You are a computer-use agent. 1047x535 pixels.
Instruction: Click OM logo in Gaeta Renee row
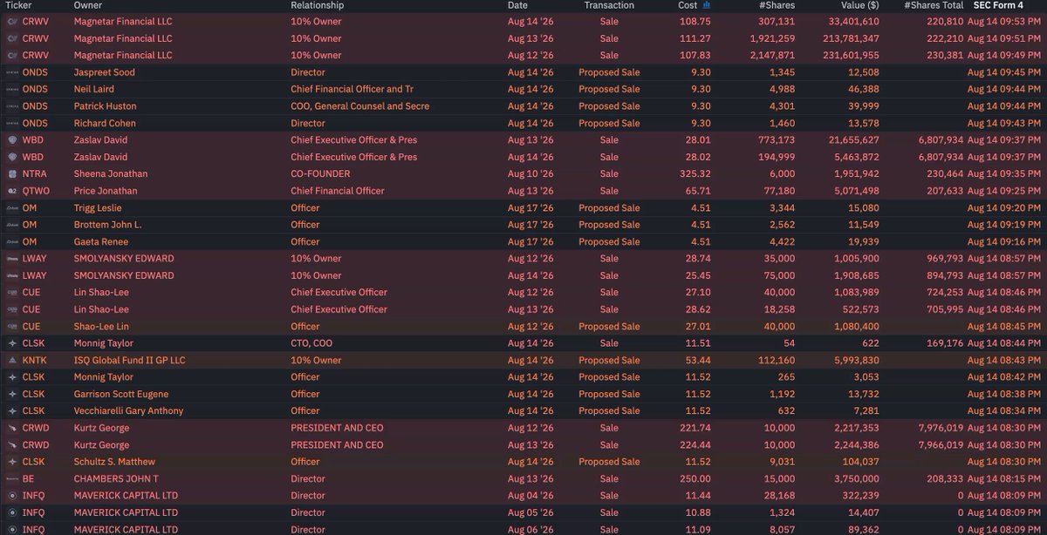12,241
